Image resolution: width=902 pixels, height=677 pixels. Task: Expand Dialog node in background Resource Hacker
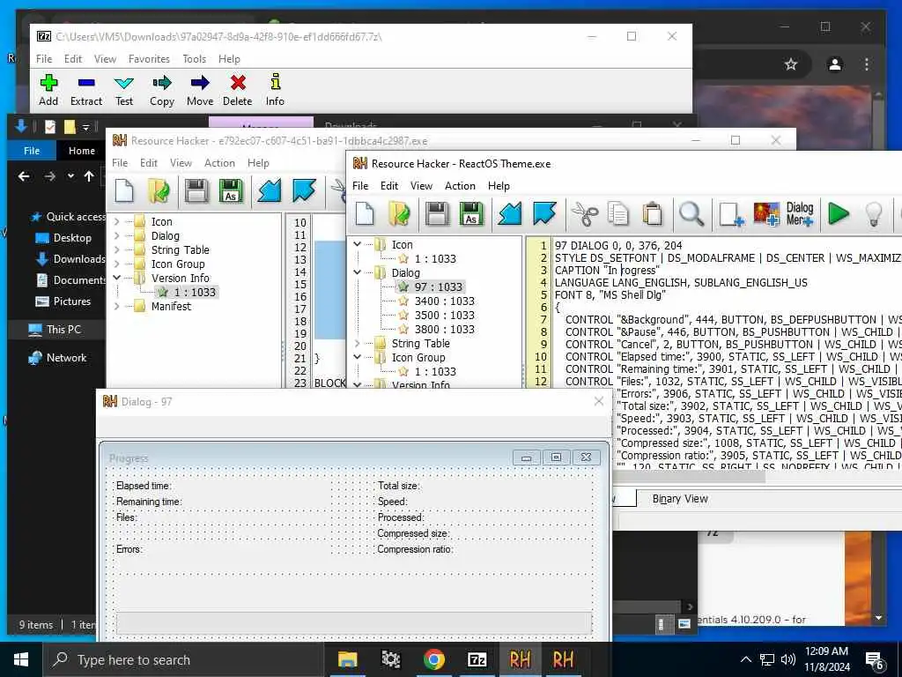[117, 235]
